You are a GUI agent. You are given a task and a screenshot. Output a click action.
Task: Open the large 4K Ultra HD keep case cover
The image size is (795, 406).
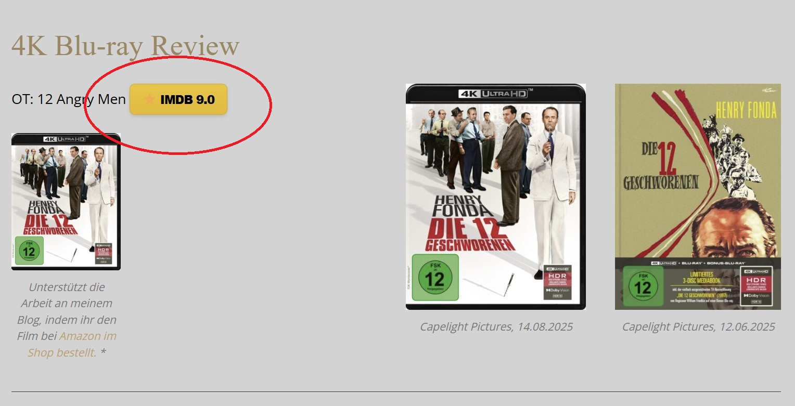(x=496, y=197)
